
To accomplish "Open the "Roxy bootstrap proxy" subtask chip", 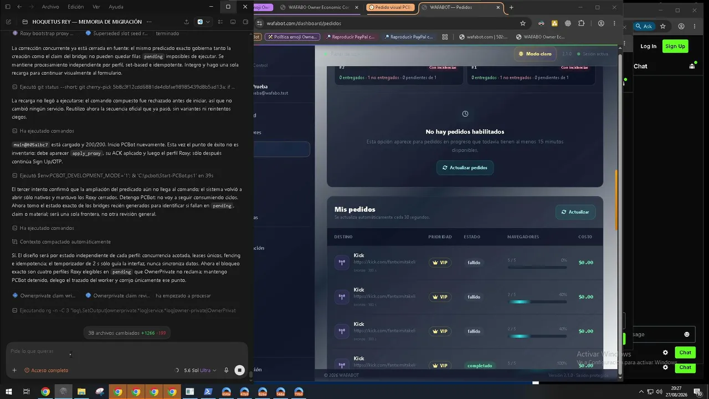I will [x=43, y=34].
